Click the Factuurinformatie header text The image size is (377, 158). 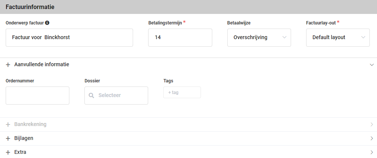[30, 7]
